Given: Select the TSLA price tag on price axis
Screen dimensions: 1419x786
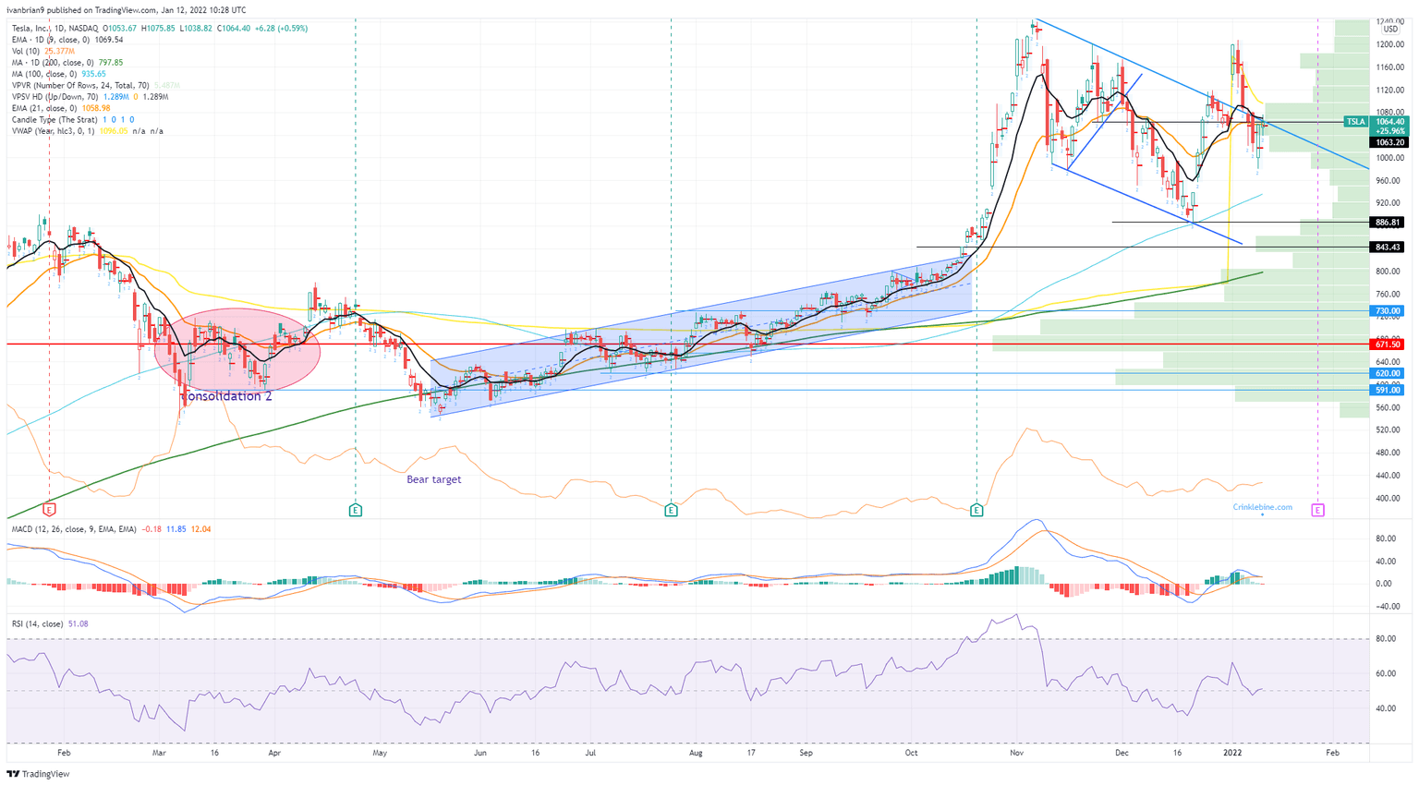Looking at the screenshot, I should click(1355, 122).
